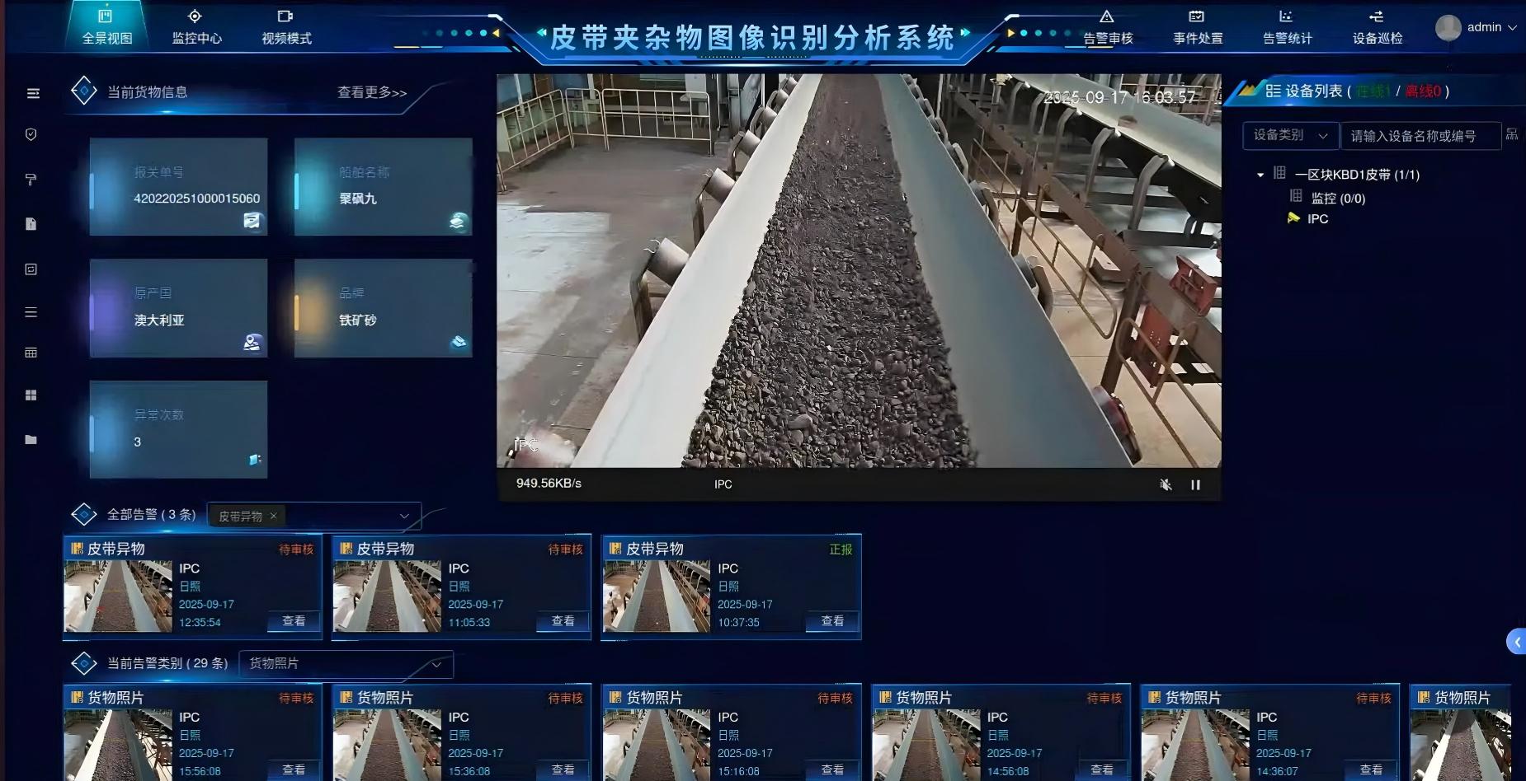The width and height of the screenshot is (1526, 781).
Task: Open the folder icon in sidebar
Action: click(31, 440)
